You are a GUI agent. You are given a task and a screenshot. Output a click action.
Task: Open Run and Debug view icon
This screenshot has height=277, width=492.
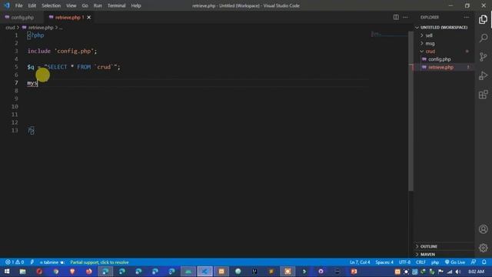(484, 75)
